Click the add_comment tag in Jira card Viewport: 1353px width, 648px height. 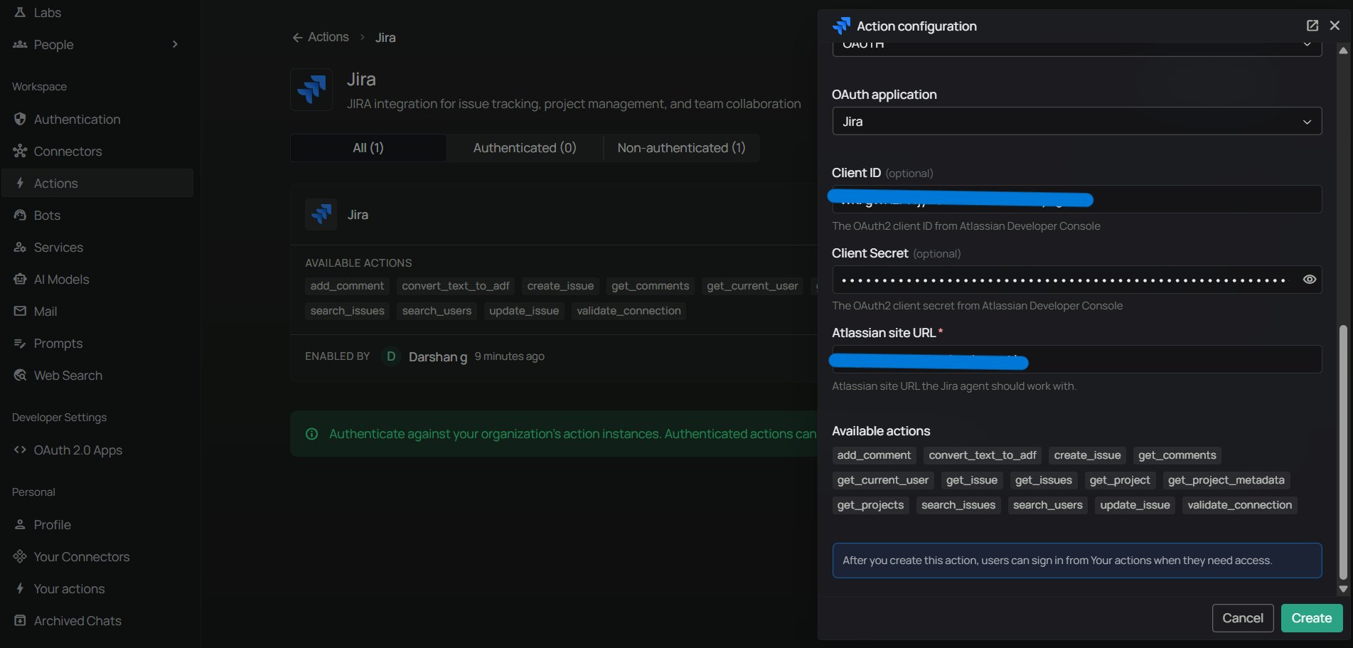click(x=347, y=286)
